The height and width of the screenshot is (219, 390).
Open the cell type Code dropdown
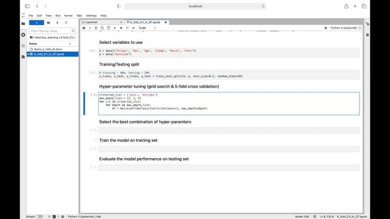147,28
